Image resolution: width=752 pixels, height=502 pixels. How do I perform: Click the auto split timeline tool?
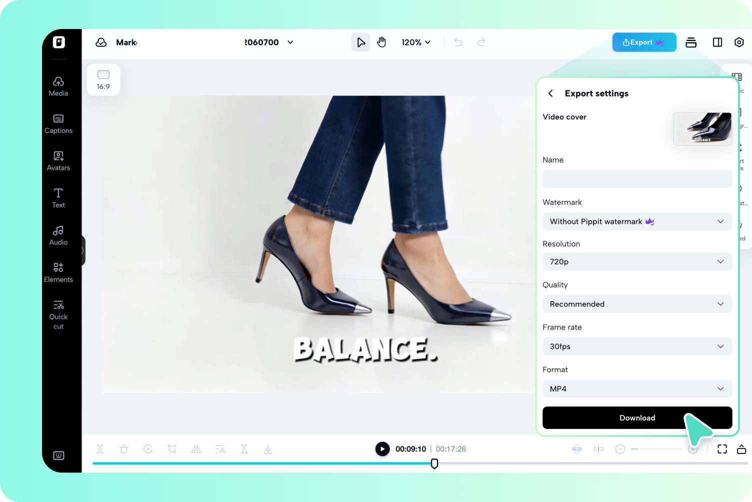[244, 449]
